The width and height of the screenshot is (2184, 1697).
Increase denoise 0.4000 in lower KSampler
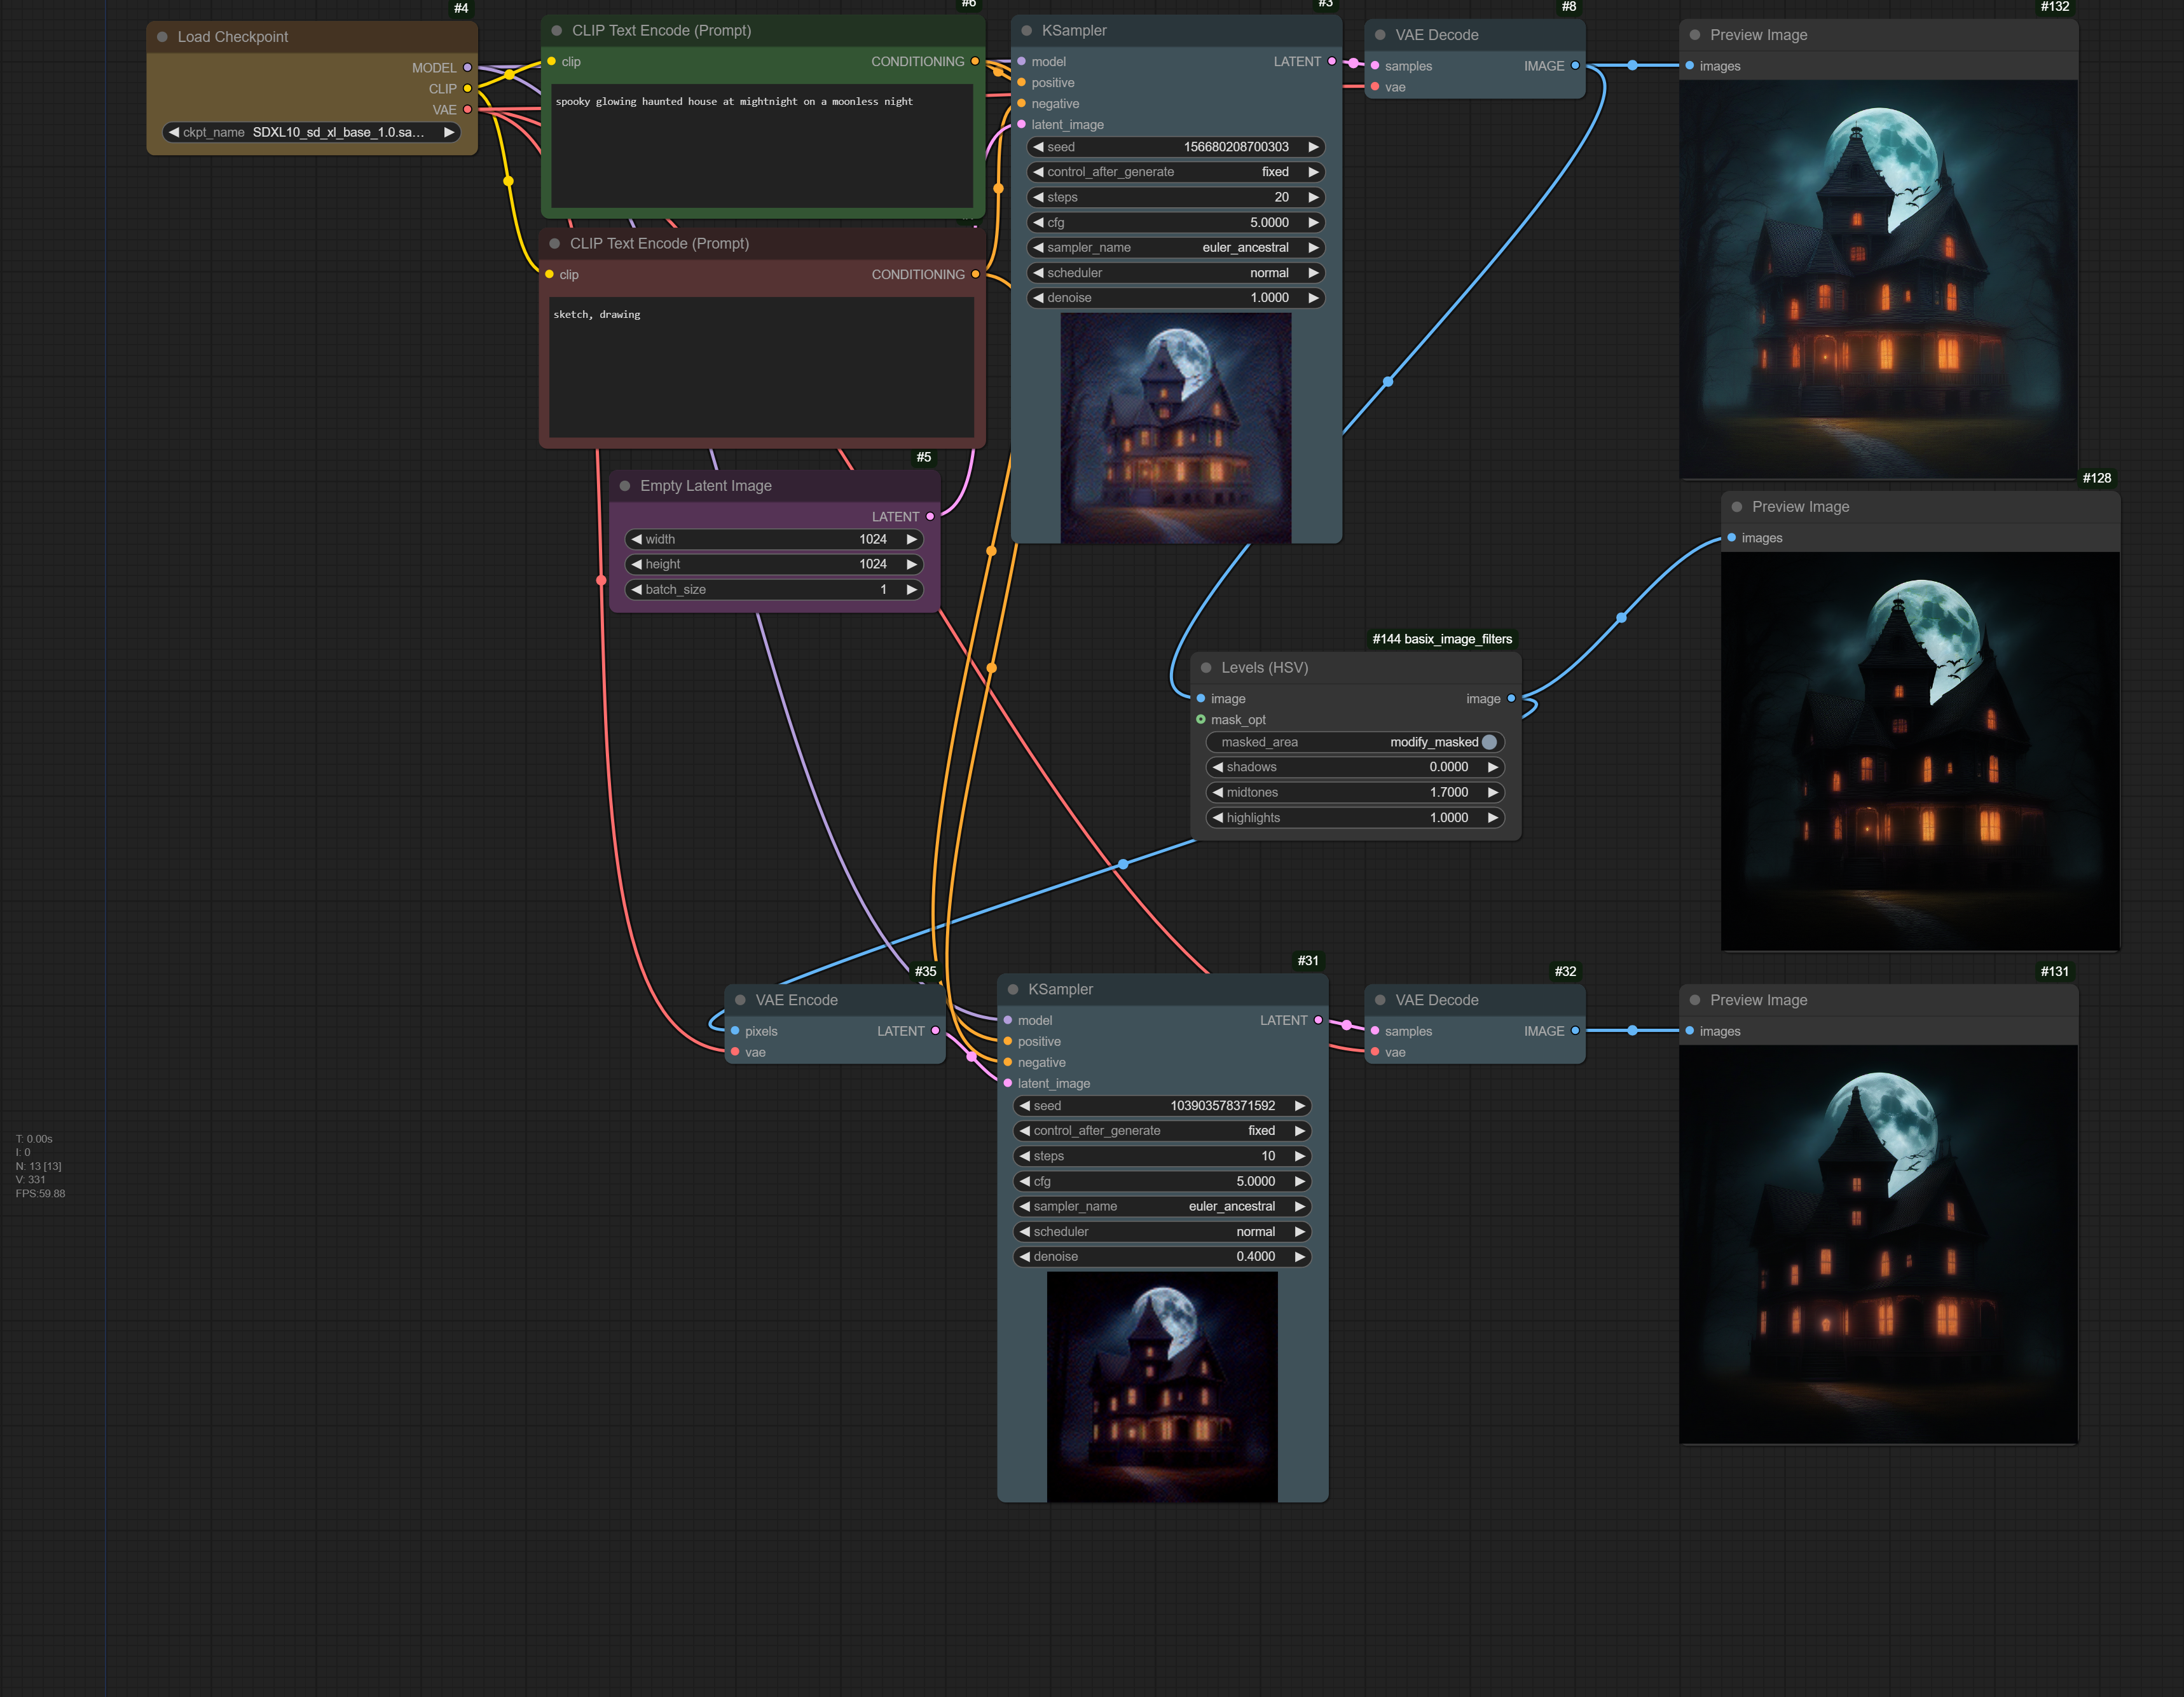(1299, 1257)
